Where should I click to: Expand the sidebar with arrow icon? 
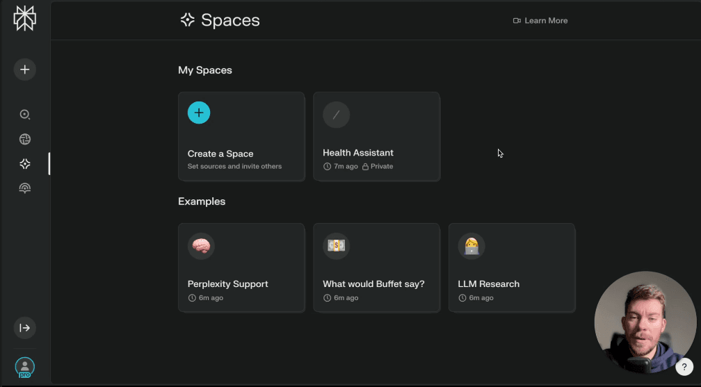tap(24, 328)
